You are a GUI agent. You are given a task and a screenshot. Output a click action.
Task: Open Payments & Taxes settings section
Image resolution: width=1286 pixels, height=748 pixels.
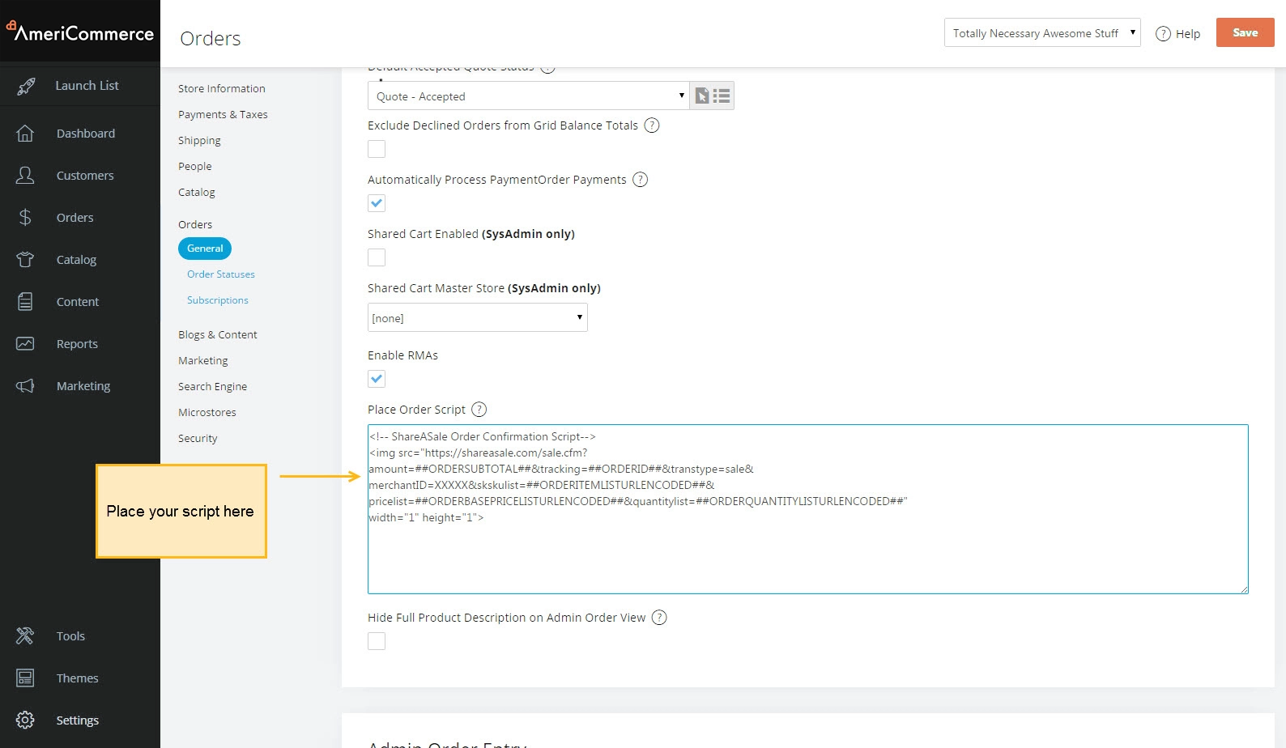[x=223, y=115]
